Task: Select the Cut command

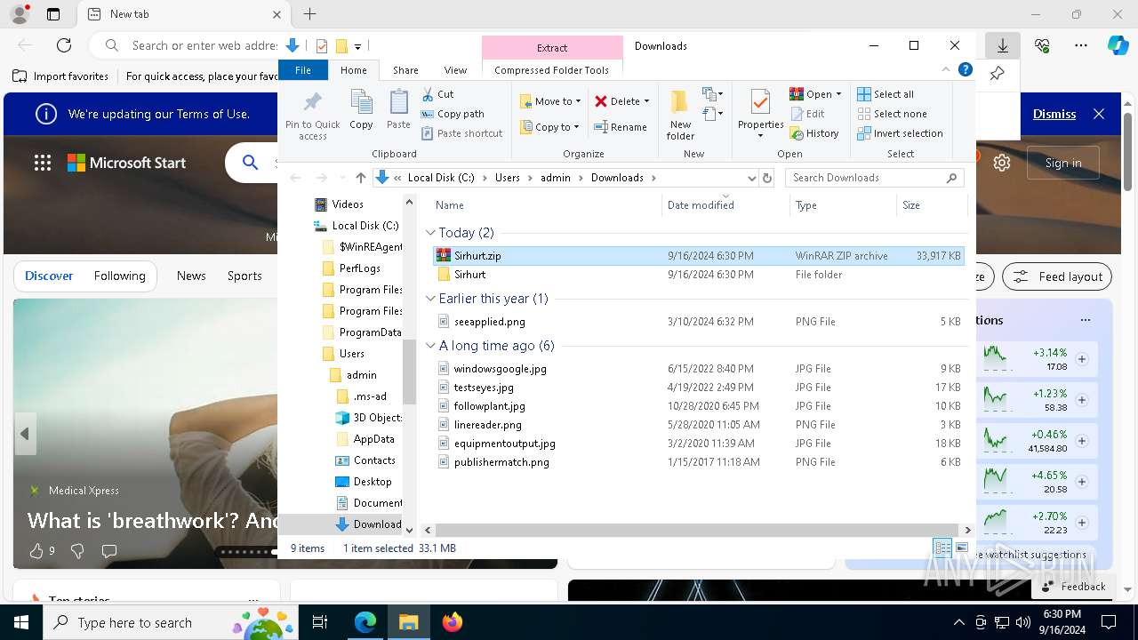Action: (437, 94)
